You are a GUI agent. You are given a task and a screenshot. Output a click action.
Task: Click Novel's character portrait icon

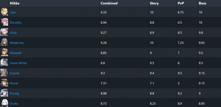tap(4, 83)
